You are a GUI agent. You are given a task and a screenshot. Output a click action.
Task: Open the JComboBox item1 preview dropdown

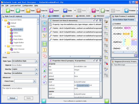coord(127,28)
